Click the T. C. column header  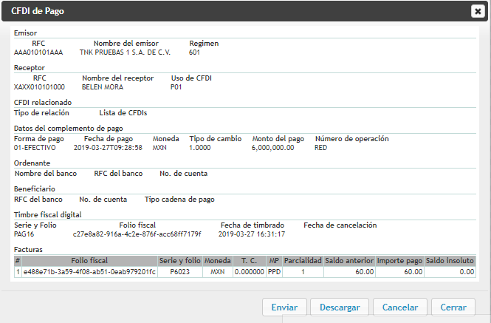click(x=249, y=261)
